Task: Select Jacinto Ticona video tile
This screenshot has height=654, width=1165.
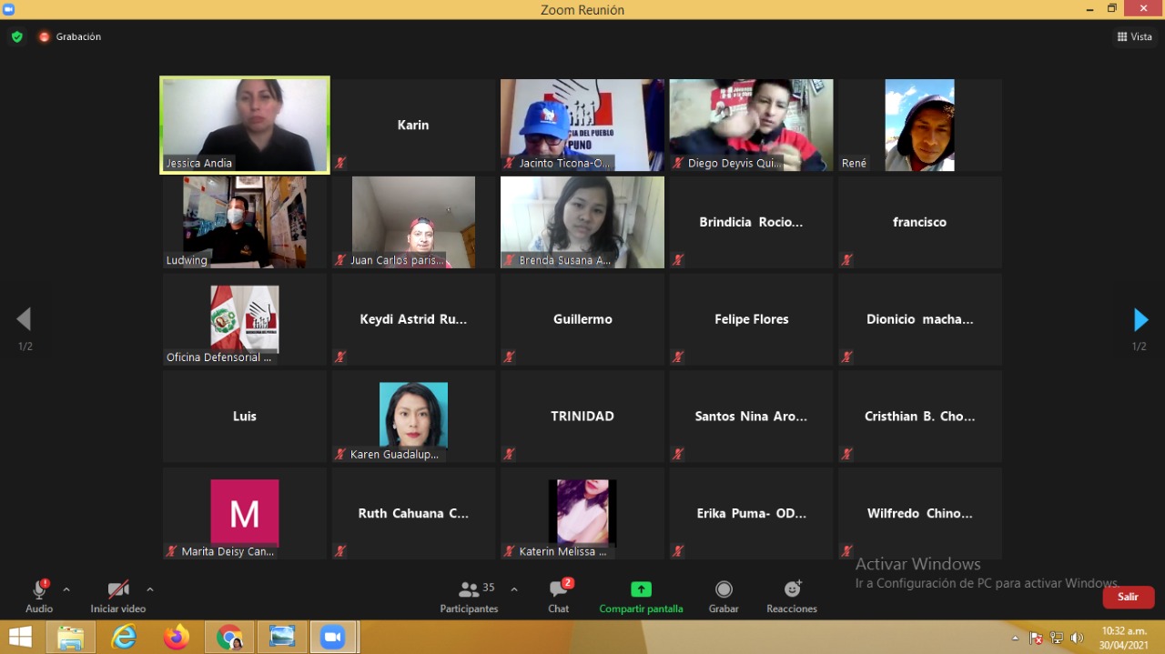Action: point(582,125)
